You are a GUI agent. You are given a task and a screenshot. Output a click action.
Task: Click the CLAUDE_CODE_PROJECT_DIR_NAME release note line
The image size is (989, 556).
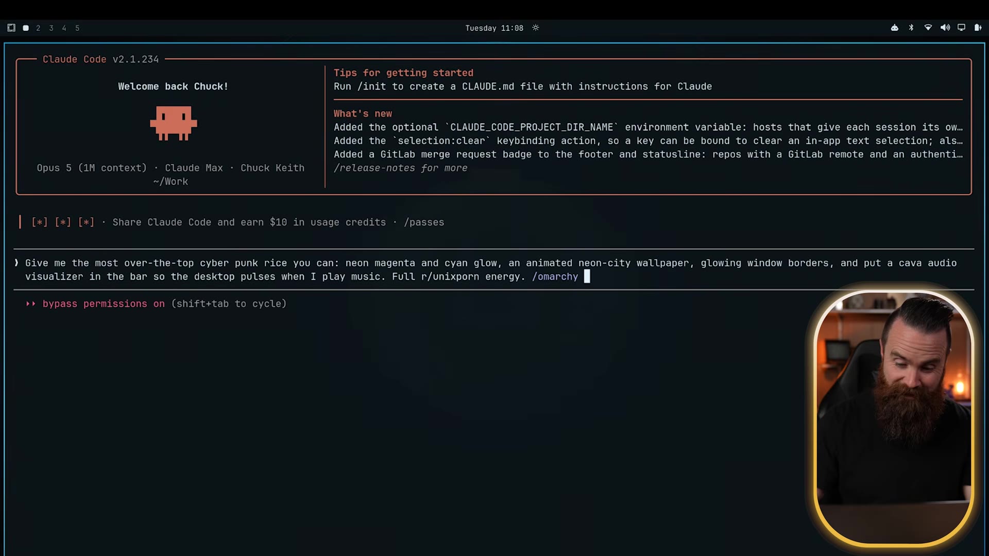pos(648,127)
